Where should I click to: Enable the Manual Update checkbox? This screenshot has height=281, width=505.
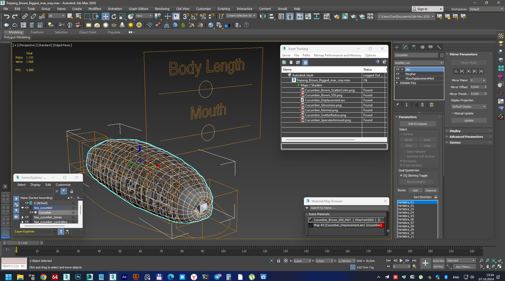(x=453, y=113)
